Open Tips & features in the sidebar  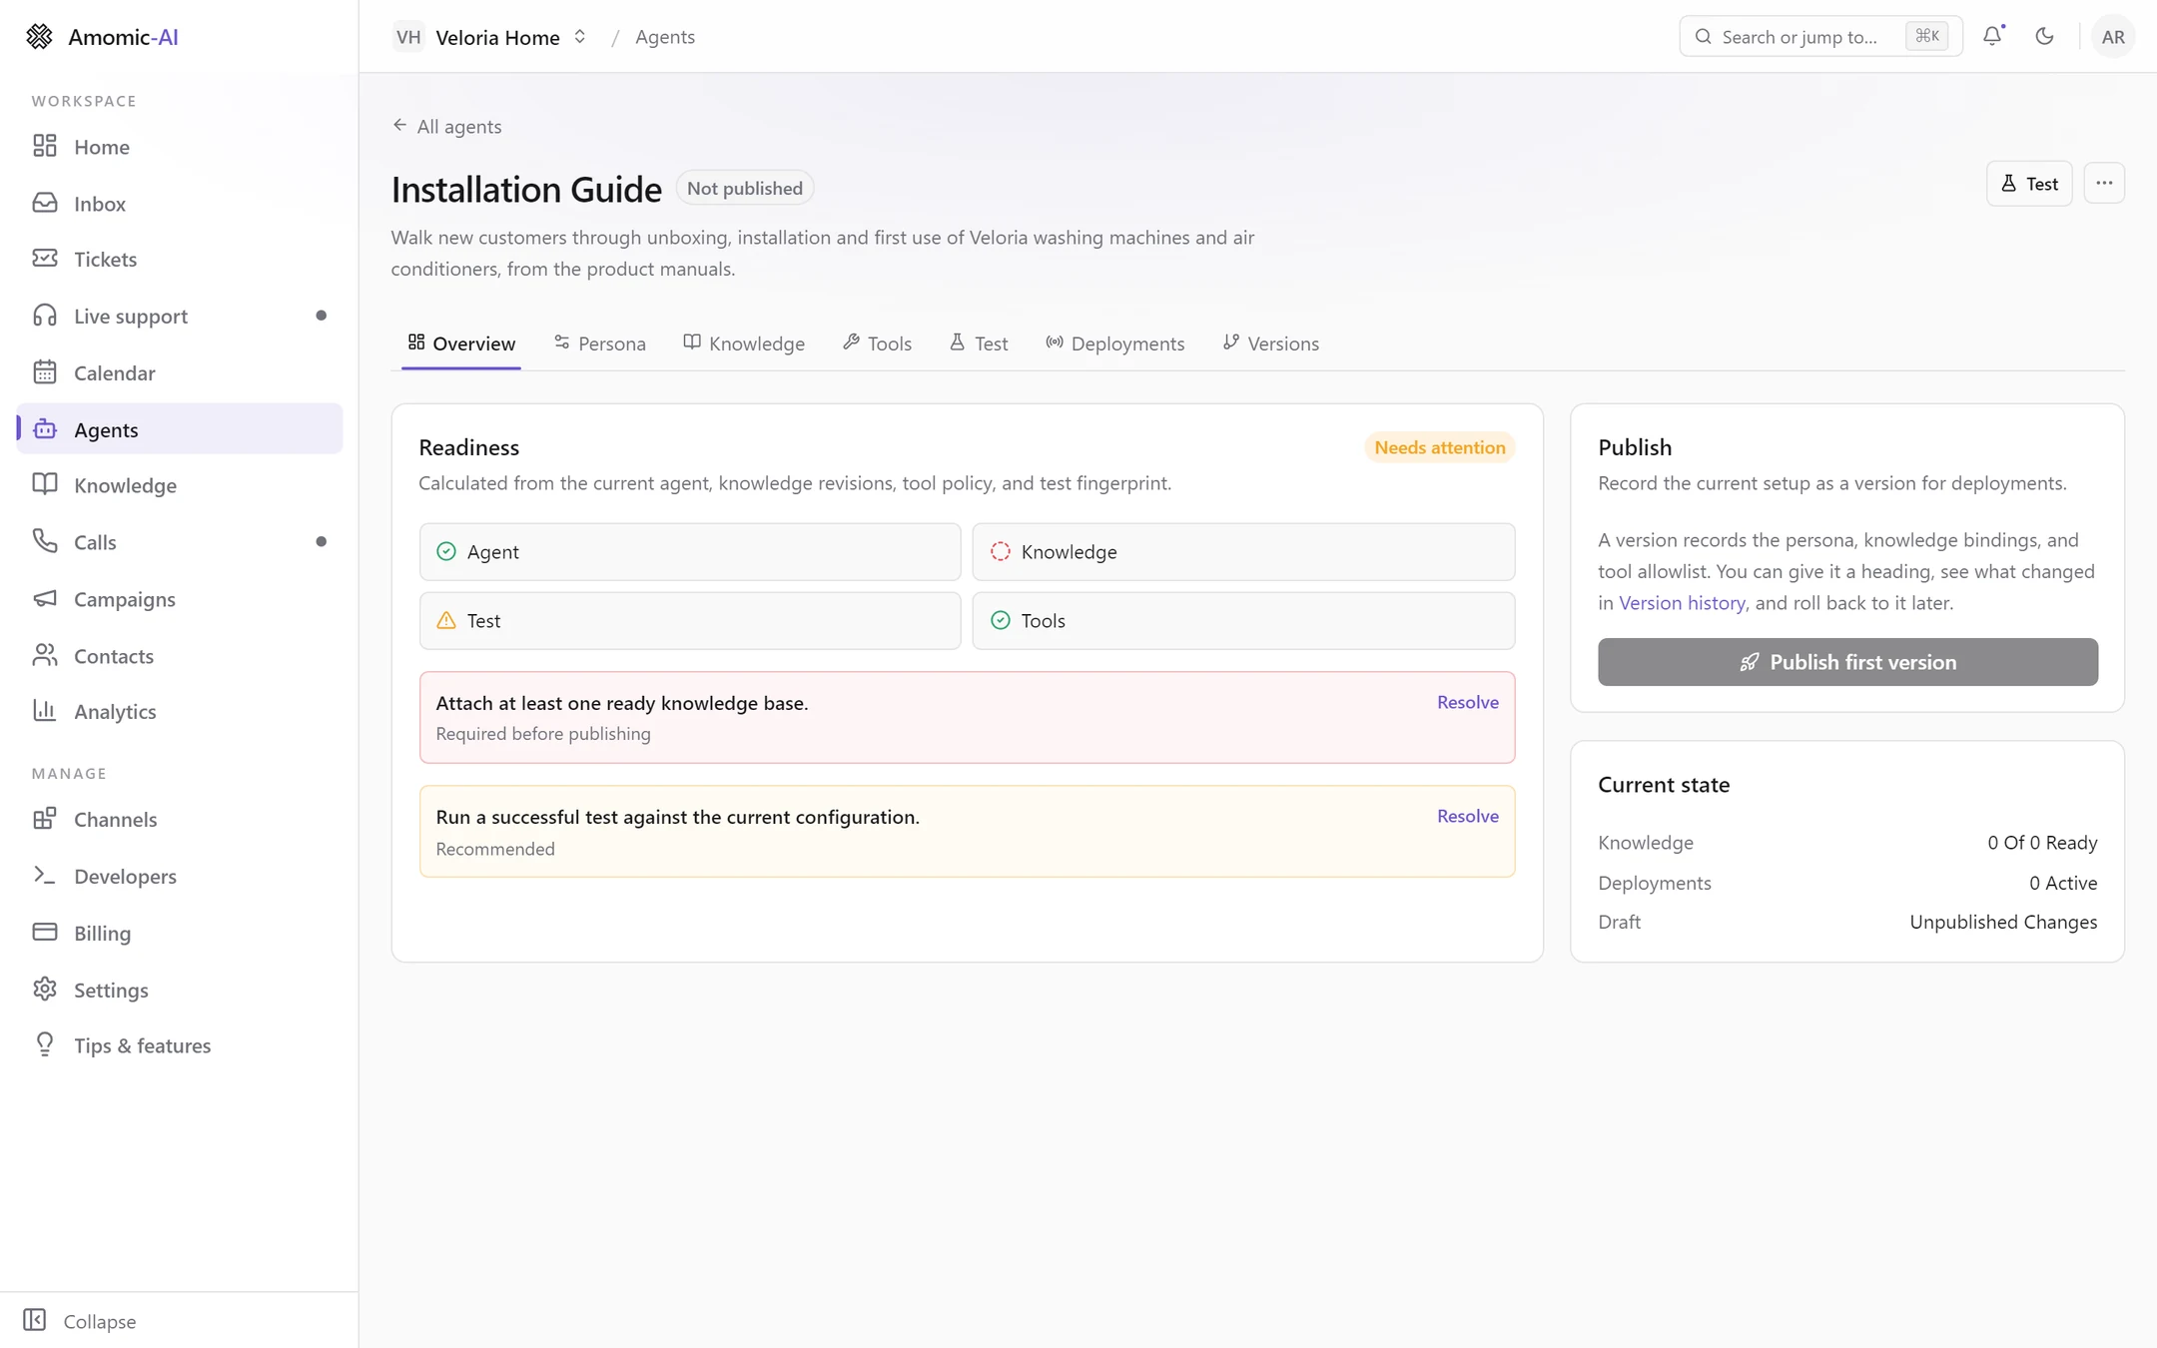tap(180, 1045)
